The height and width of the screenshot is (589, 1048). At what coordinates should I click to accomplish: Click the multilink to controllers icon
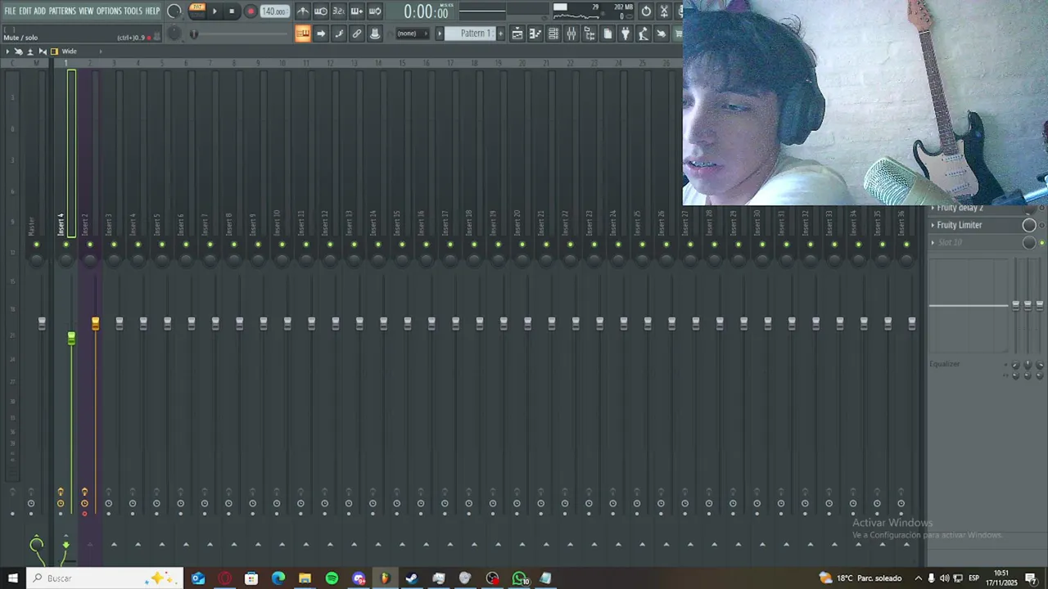coord(357,34)
